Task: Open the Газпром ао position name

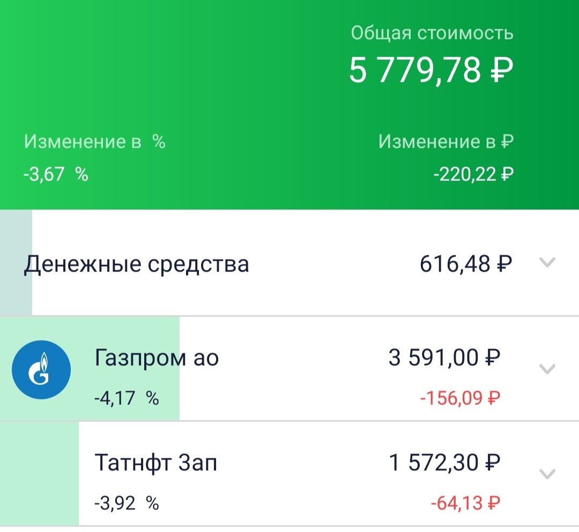Action: (157, 358)
